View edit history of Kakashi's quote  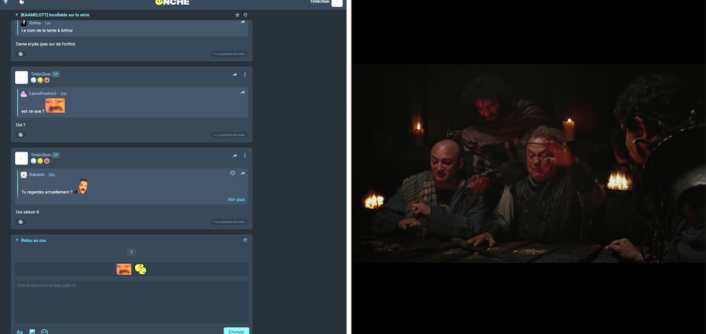click(x=232, y=173)
